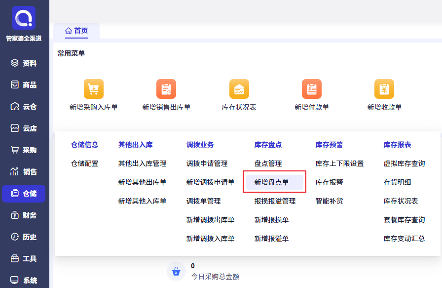Open 仓储配置 menu item
The image size is (442, 288).
tap(84, 164)
